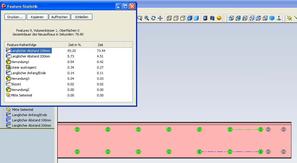Click the Gesamtdauer des Neuaufbaus text line
This screenshot has height=163, width=297.
click(48, 34)
